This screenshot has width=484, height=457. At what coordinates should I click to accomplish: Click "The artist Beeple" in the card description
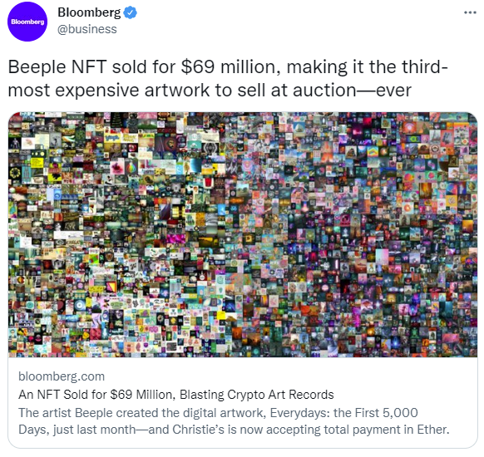tap(66, 413)
